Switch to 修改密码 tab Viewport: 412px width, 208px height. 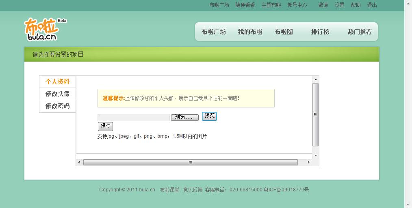[x=58, y=106]
